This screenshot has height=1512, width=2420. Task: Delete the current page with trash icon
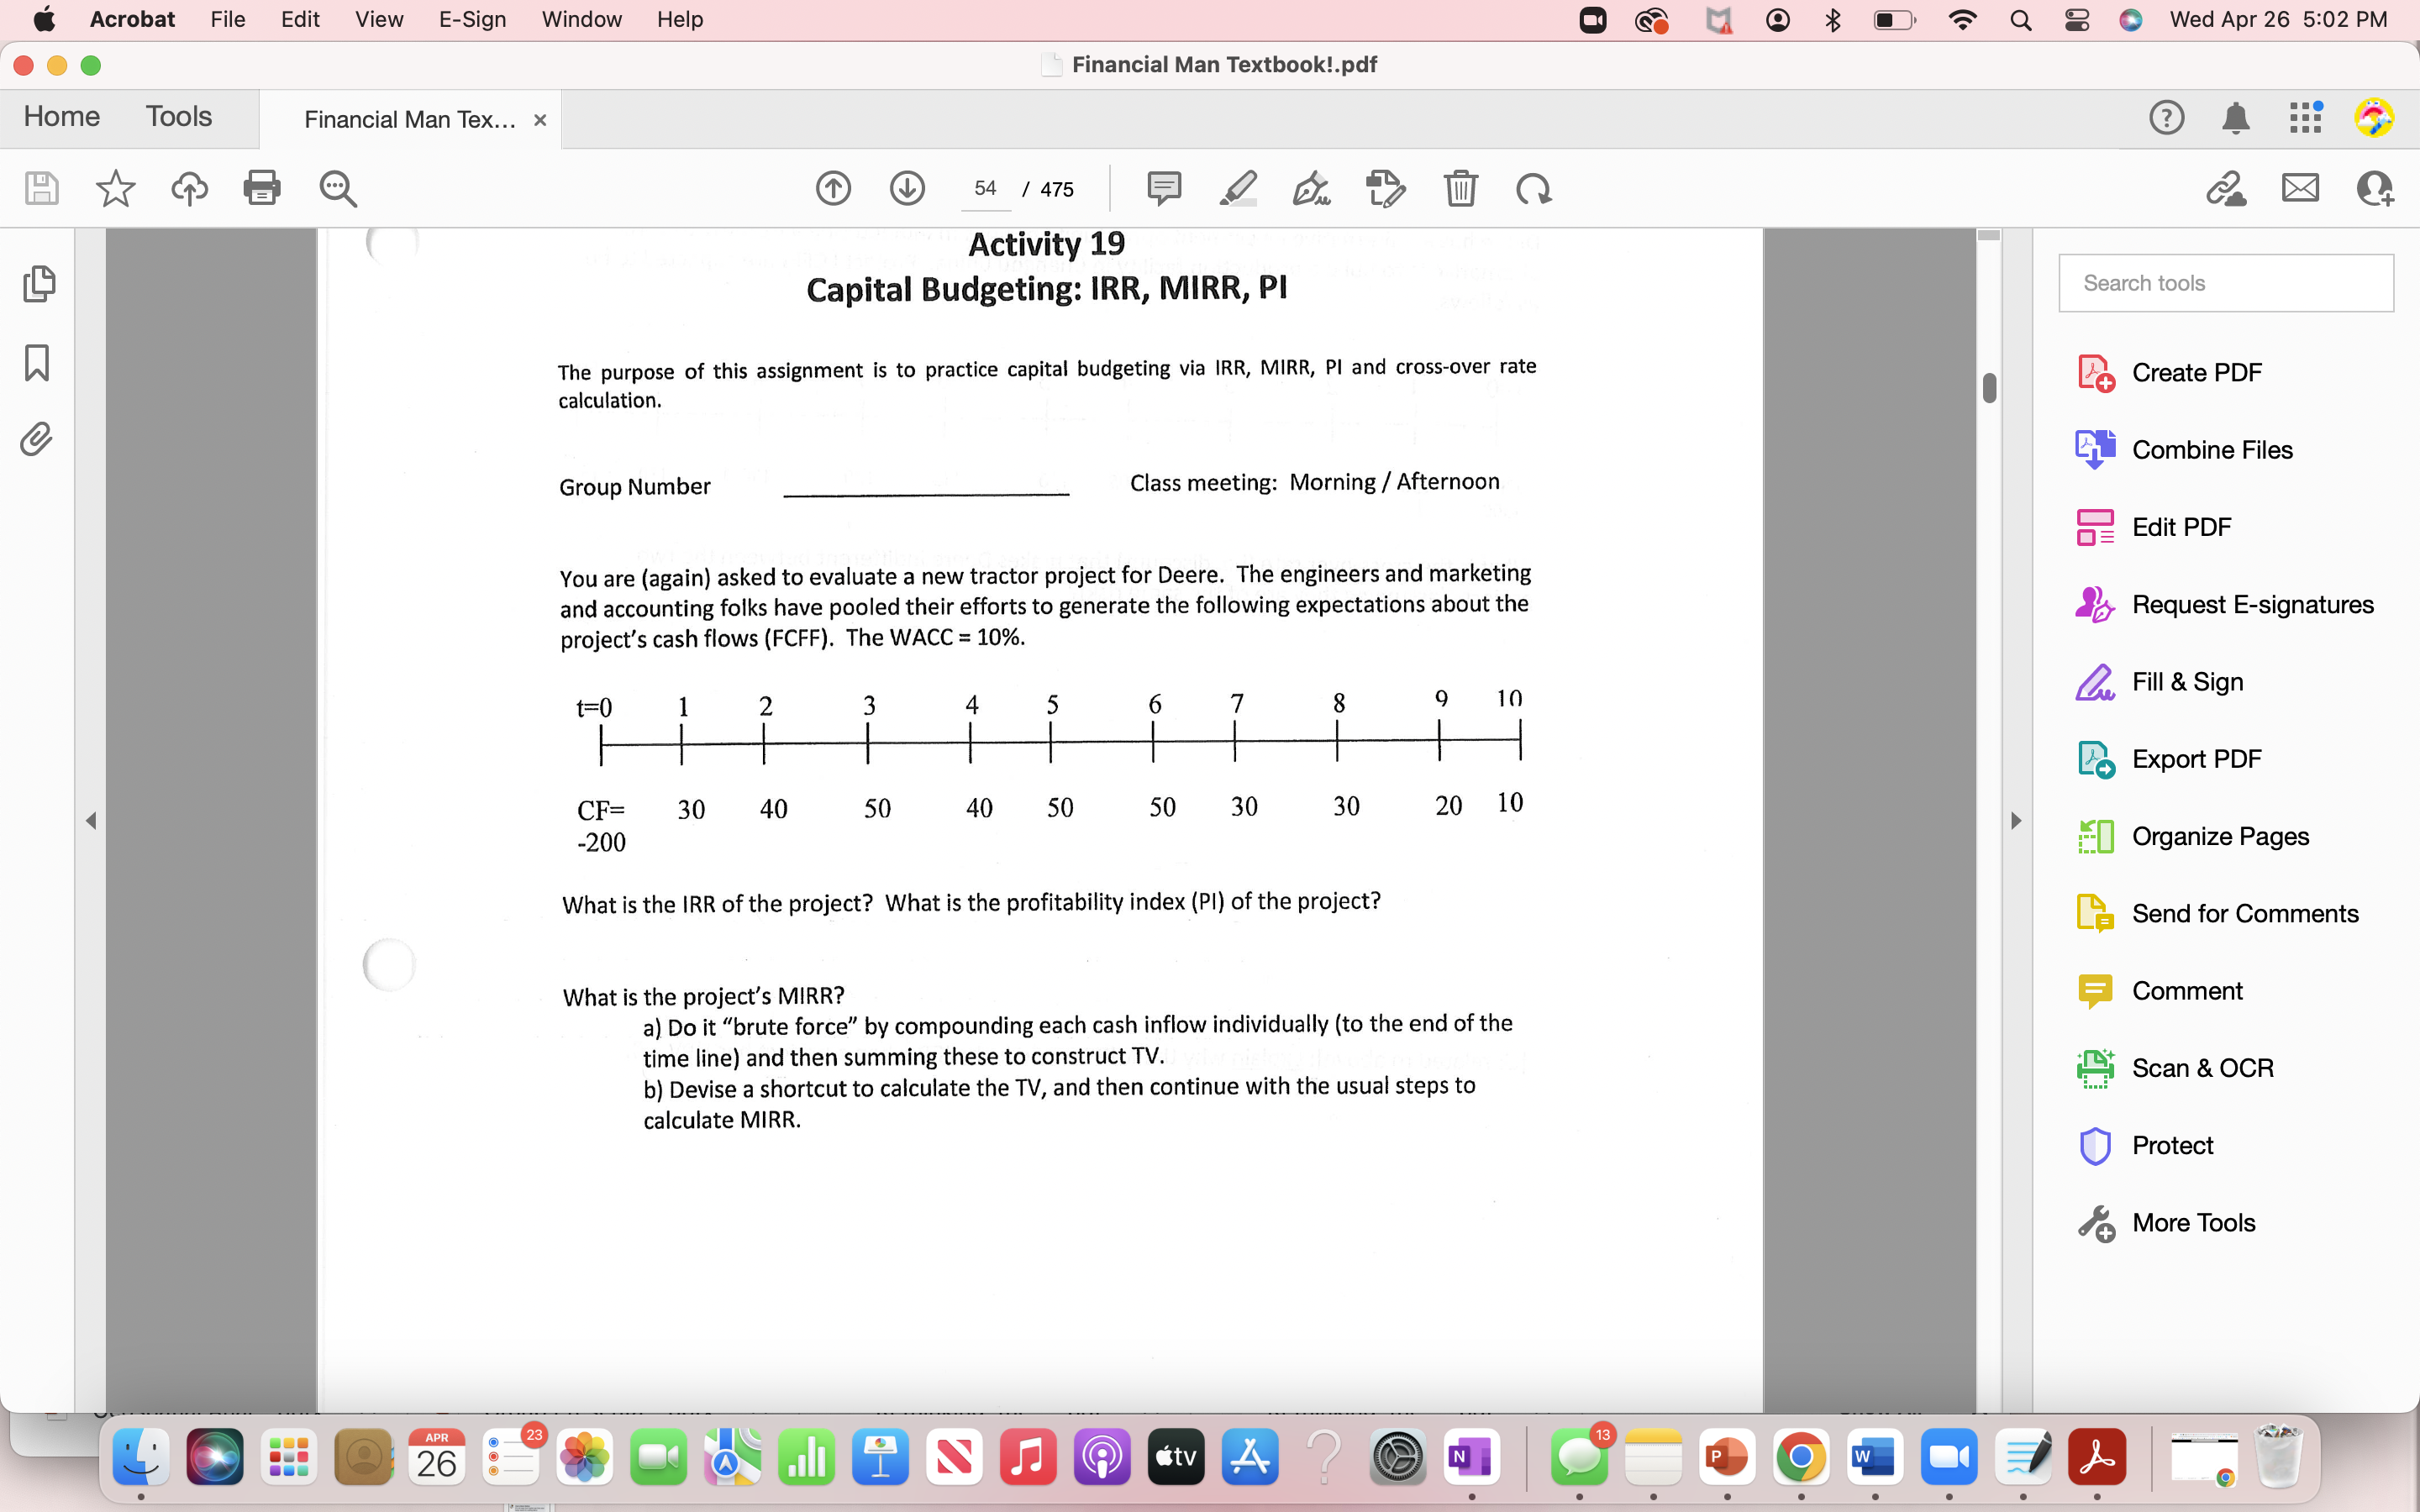(1460, 188)
